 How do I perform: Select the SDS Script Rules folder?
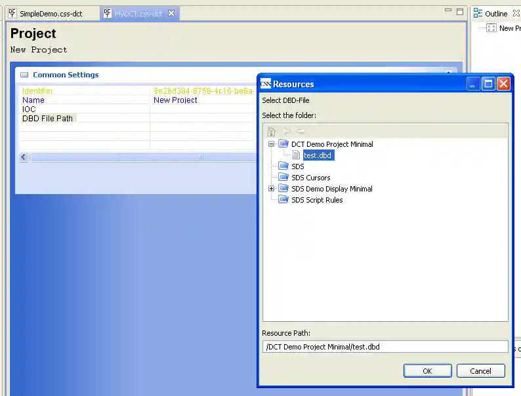coord(316,200)
